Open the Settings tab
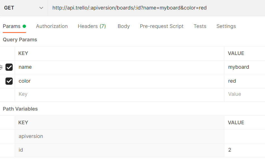The image size is (265, 160). coord(226,26)
